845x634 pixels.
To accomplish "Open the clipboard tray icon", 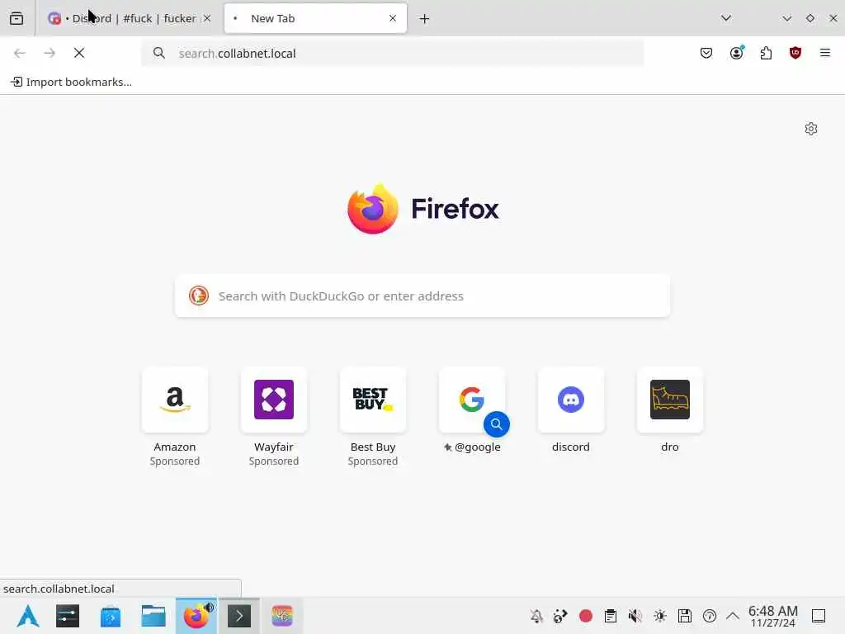I will [611, 616].
